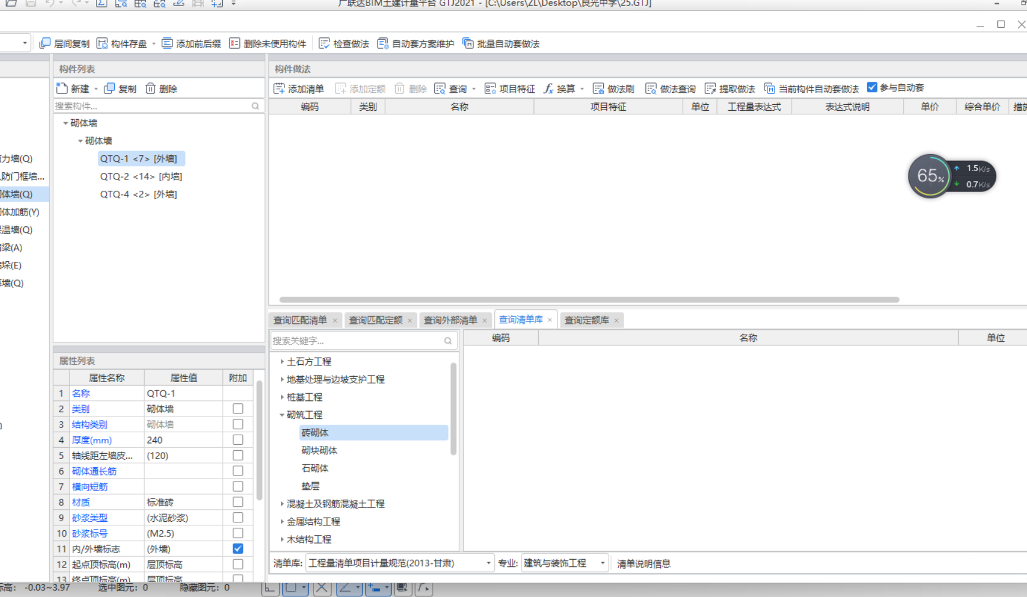Click 换算 fx icon
This screenshot has height=597, width=1027.
click(549, 88)
